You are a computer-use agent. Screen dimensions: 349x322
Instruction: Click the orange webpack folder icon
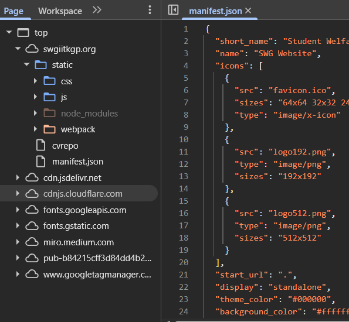tap(49, 129)
